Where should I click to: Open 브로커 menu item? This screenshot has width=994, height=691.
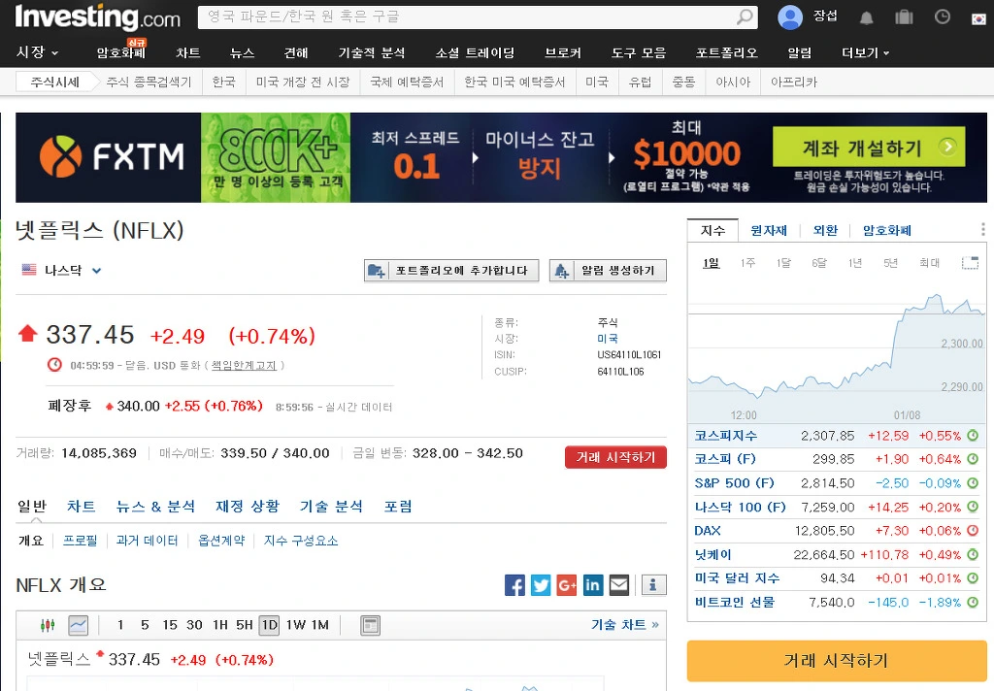[x=563, y=53]
